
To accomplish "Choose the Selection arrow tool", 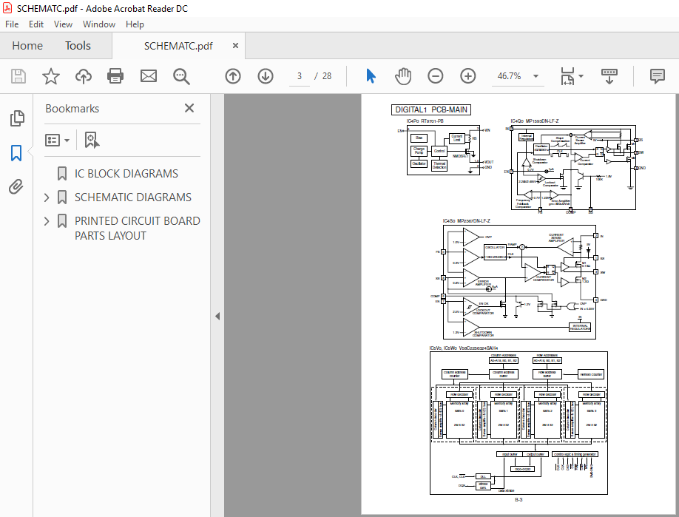I will (371, 76).
